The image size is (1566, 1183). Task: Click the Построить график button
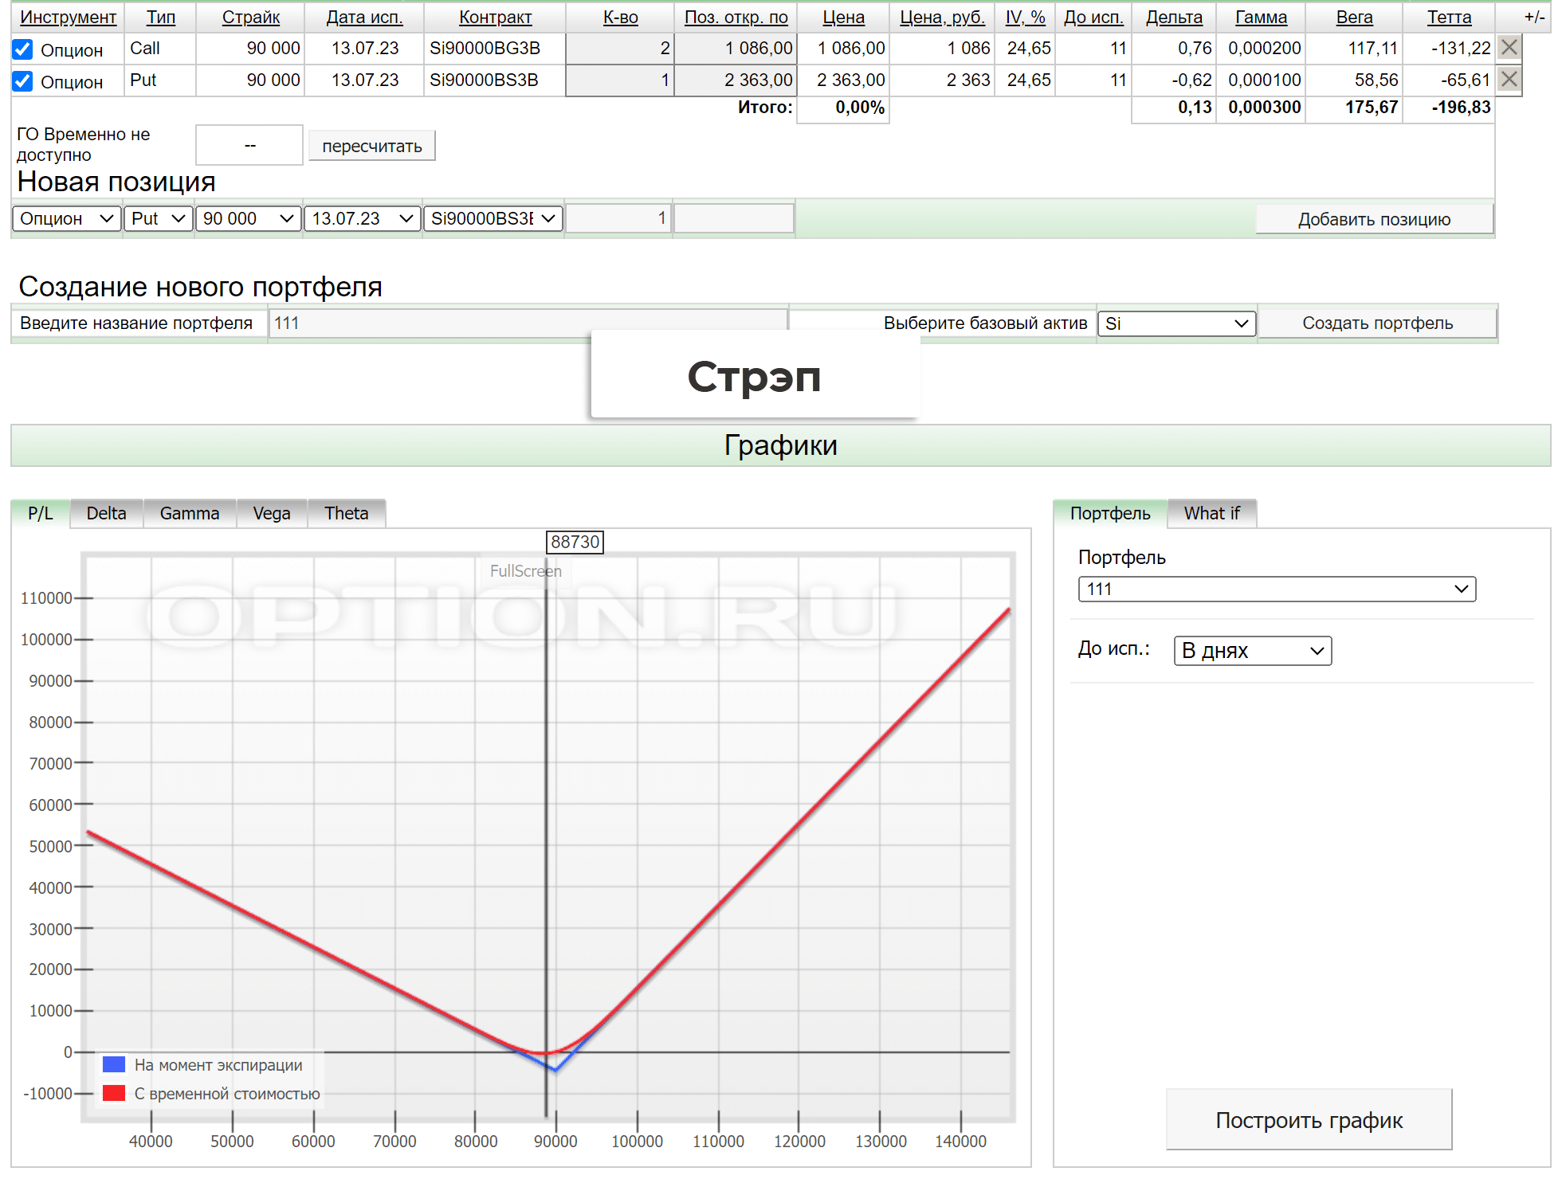coord(1308,1121)
